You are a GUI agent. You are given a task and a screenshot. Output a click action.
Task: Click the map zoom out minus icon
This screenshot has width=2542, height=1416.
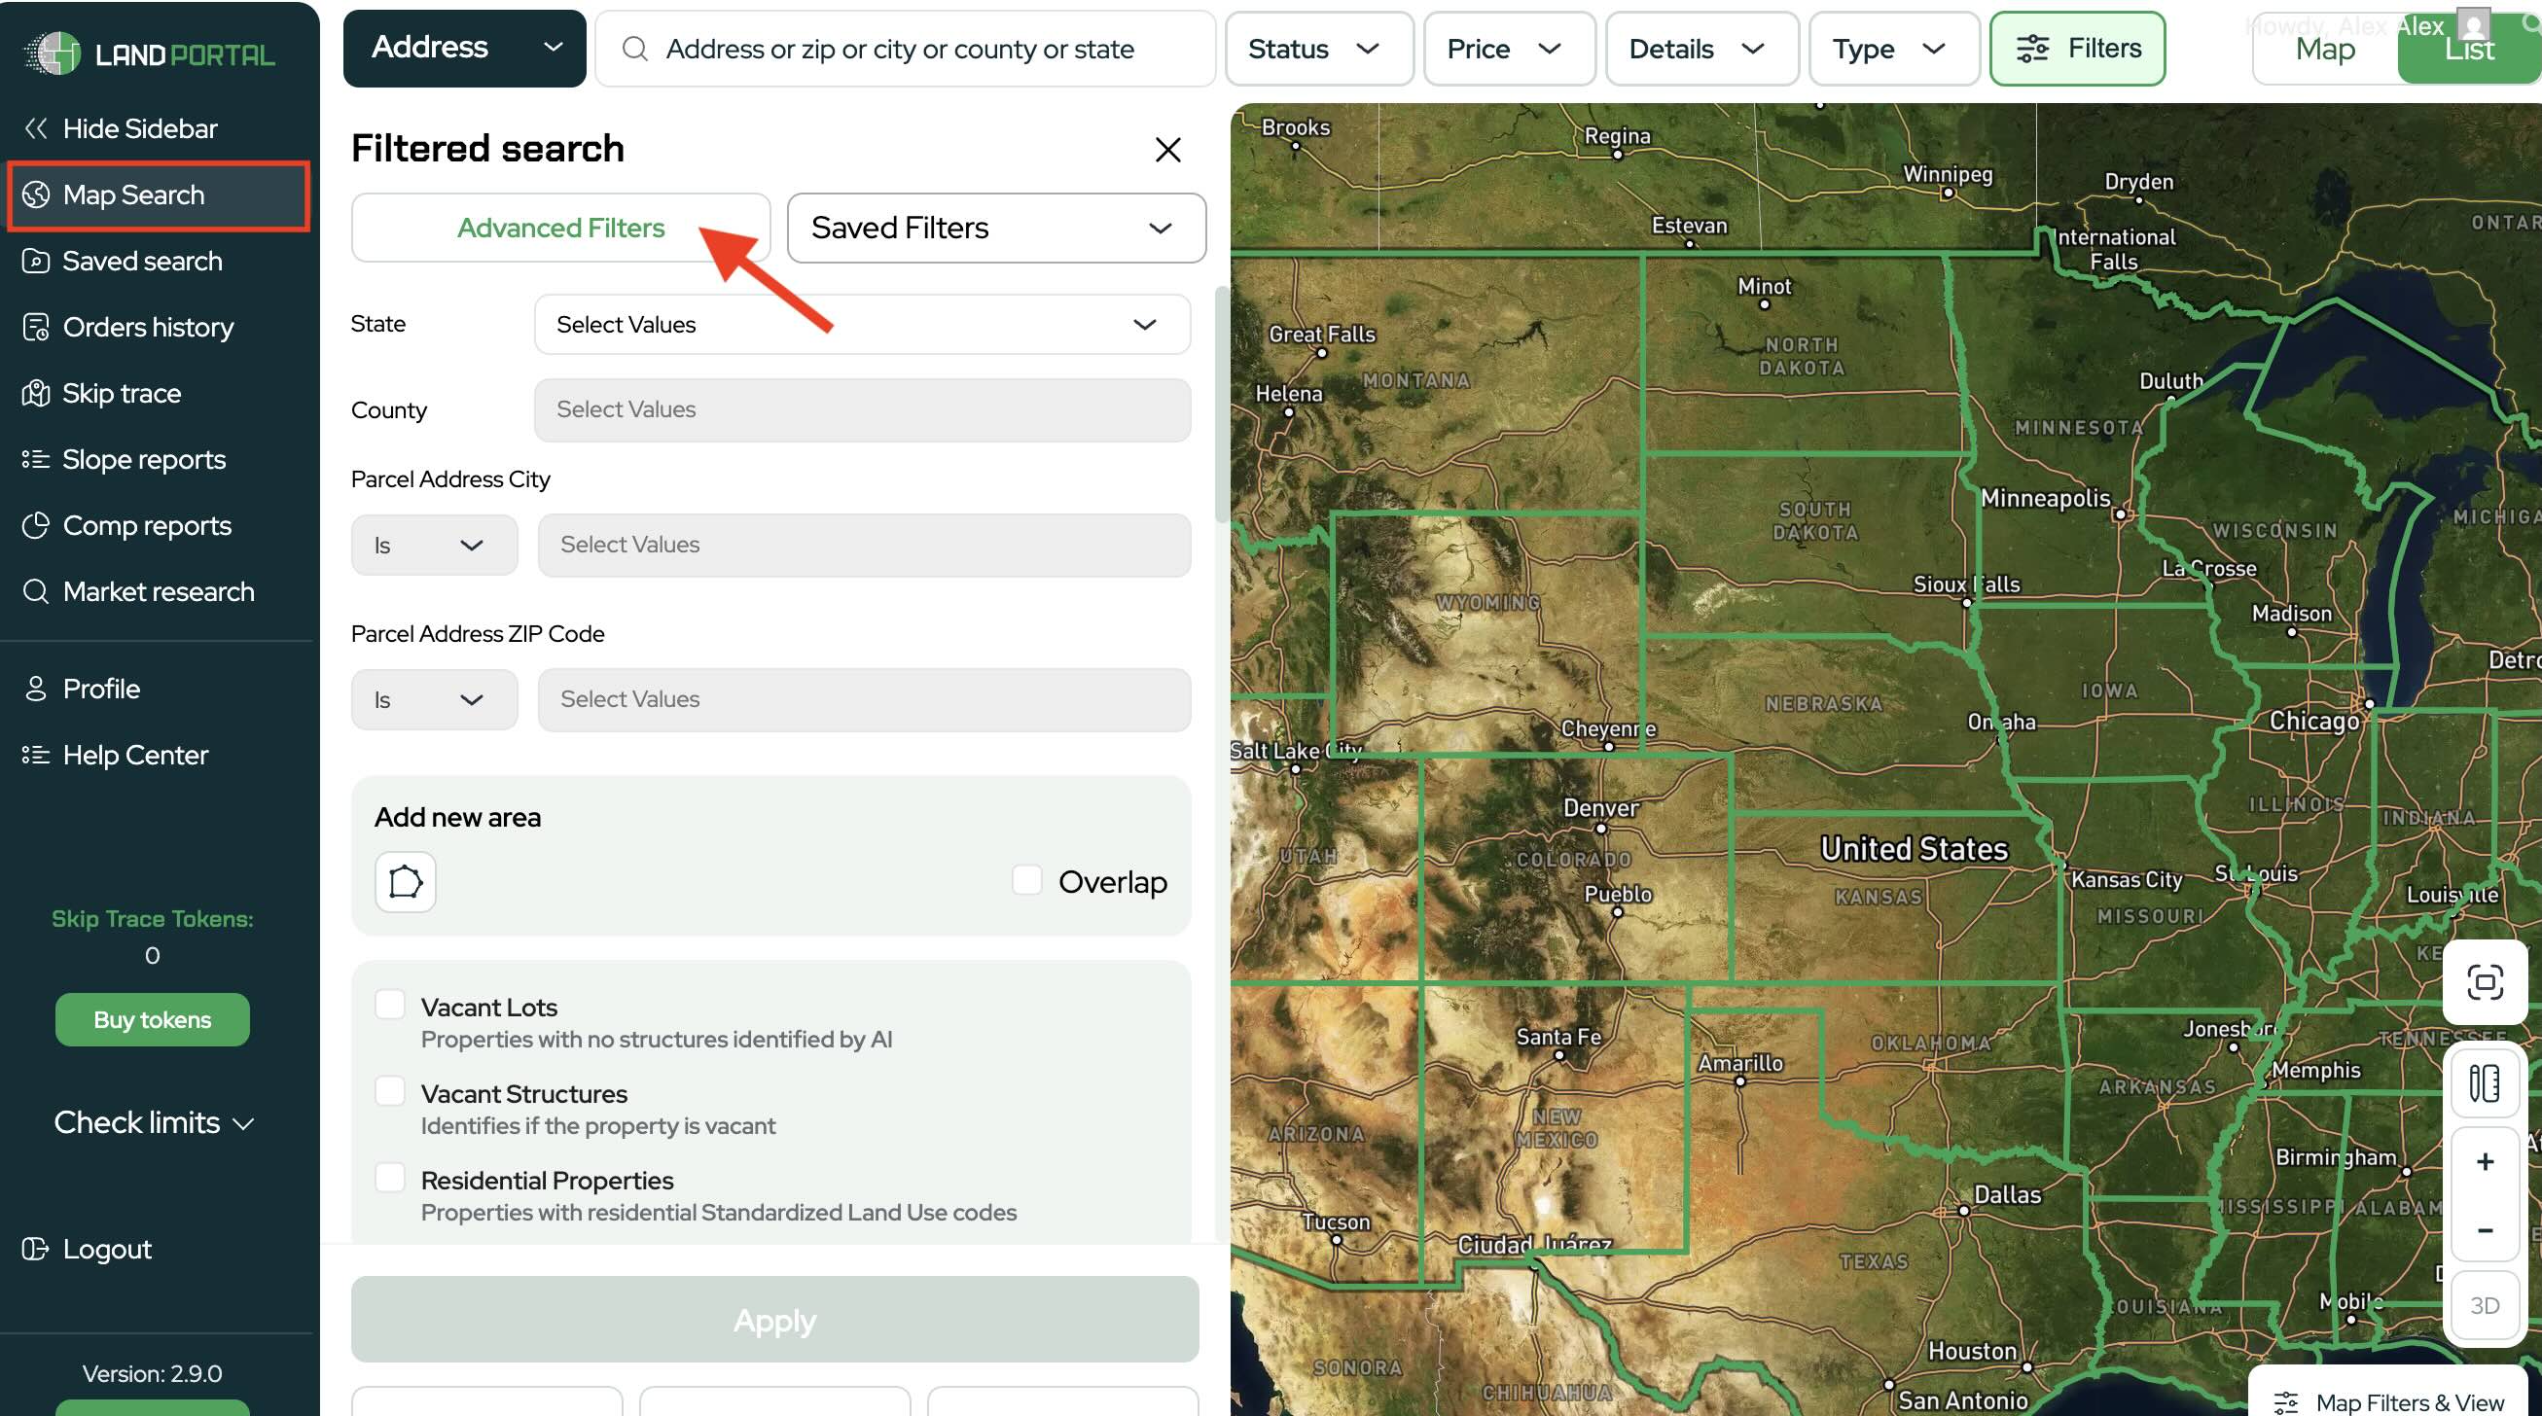pyautogui.click(x=2484, y=1230)
